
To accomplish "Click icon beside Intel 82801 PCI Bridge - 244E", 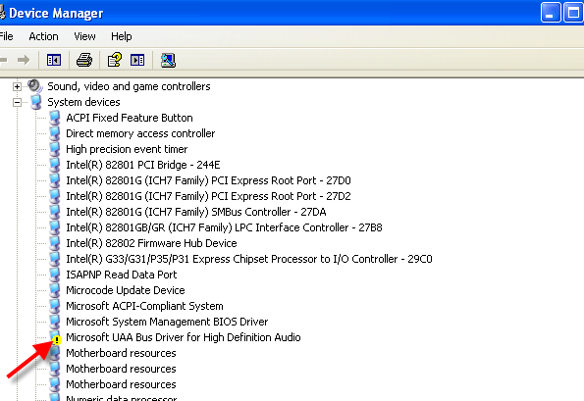I will [55, 165].
